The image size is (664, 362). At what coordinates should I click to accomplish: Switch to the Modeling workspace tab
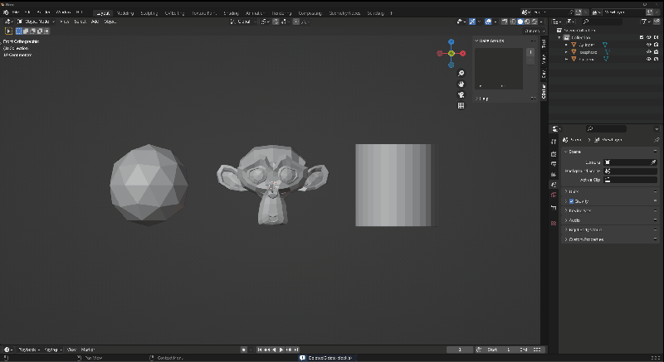click(125, 13)
